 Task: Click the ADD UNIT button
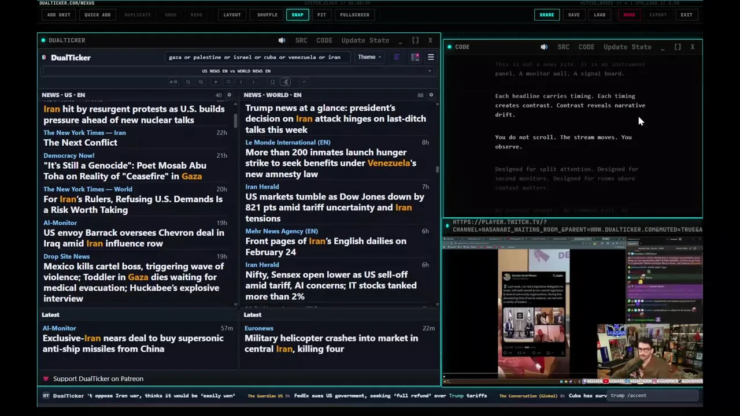tap(59, 14)
